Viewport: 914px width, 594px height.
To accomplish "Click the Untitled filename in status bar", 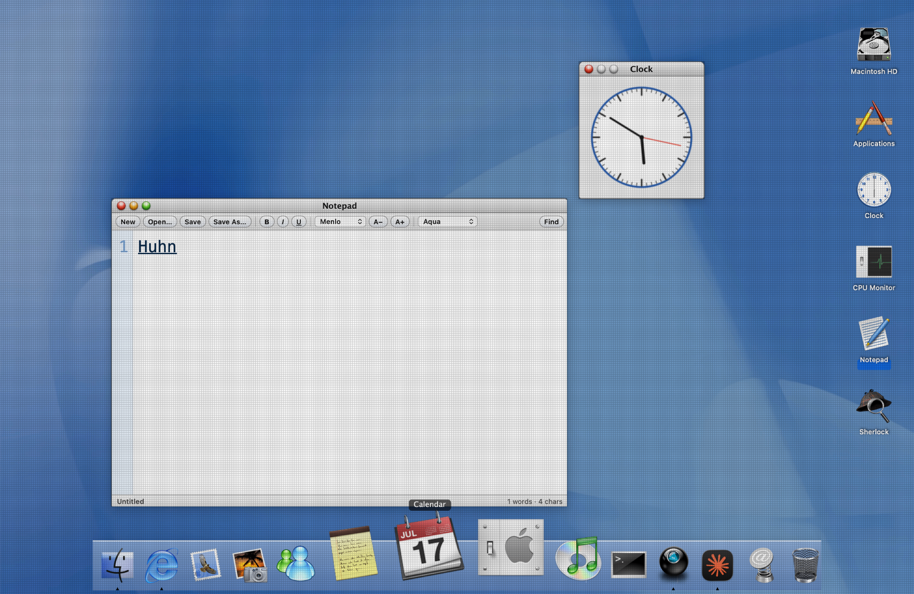I will point(130,501).
